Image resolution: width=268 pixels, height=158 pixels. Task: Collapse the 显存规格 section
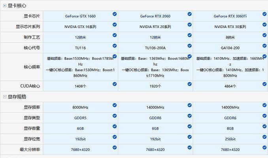coord(5,97)
